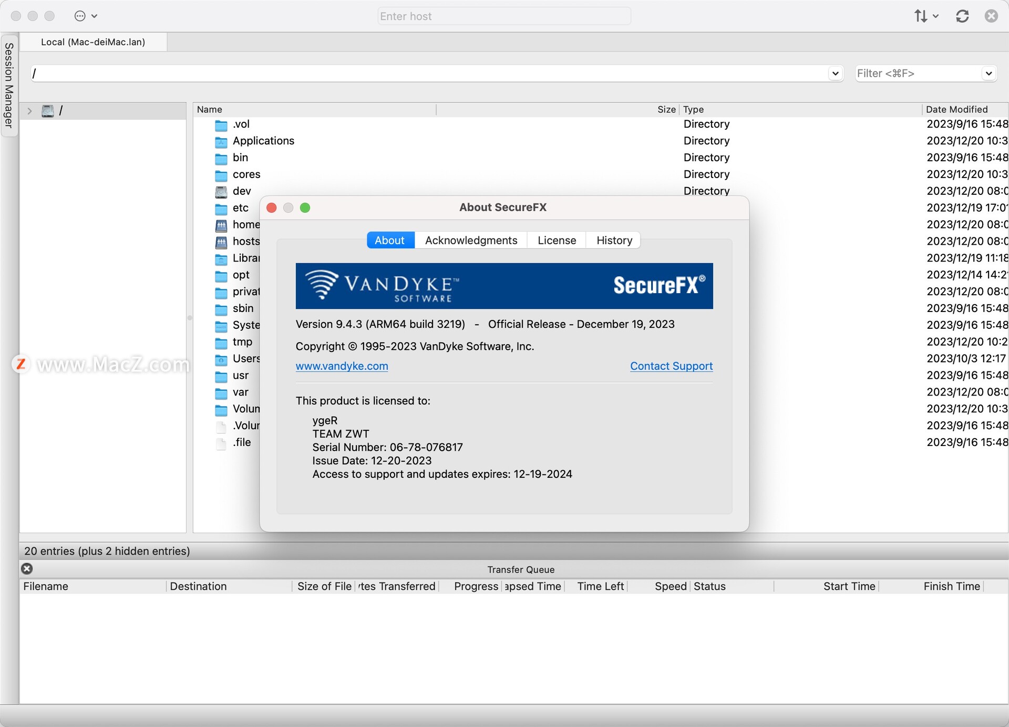Open the www.vandyke.com link

pos(342,366)
